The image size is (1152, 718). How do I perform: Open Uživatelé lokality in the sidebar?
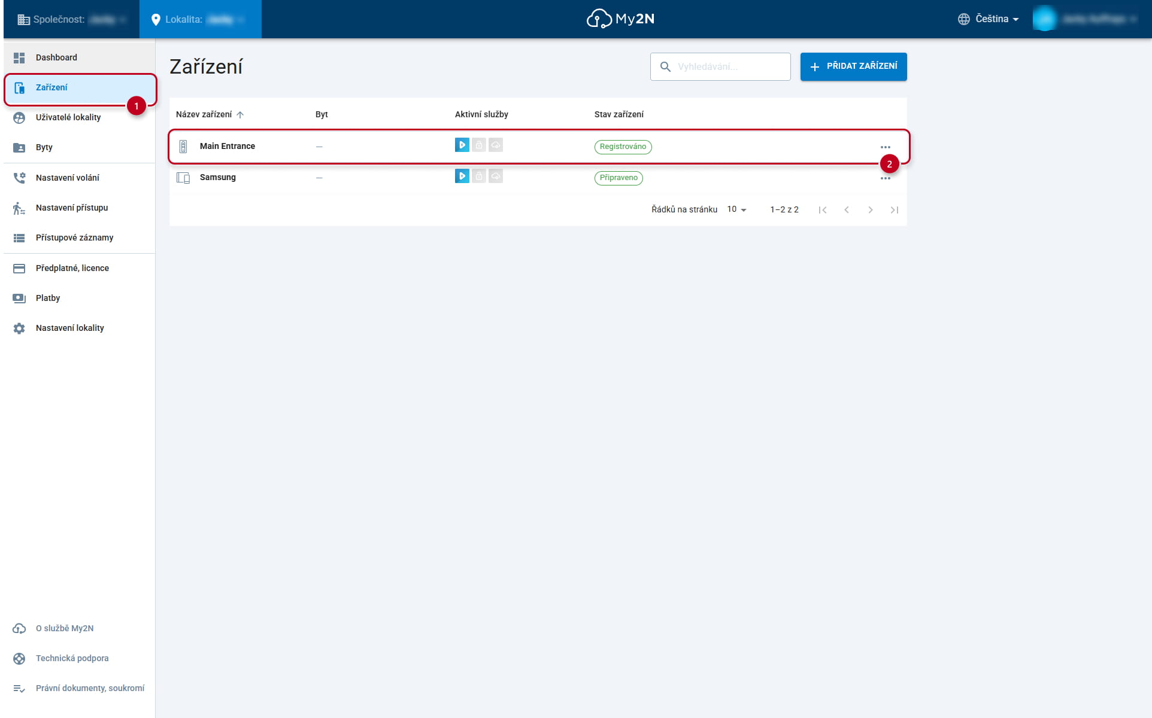(x=79, y=117)
